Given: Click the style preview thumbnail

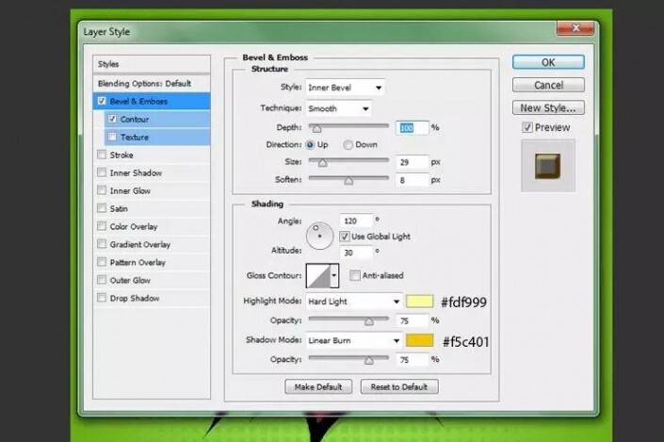Looking at the screenshot, I should coord(547,166).
